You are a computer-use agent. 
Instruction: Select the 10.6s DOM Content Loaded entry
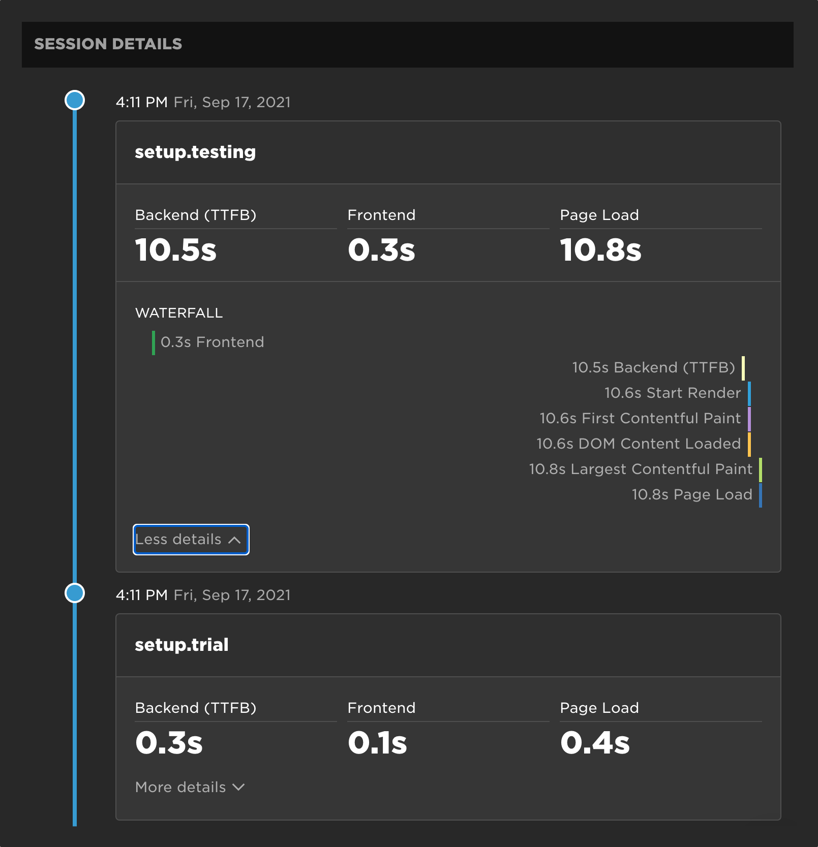tap(644, 444)
